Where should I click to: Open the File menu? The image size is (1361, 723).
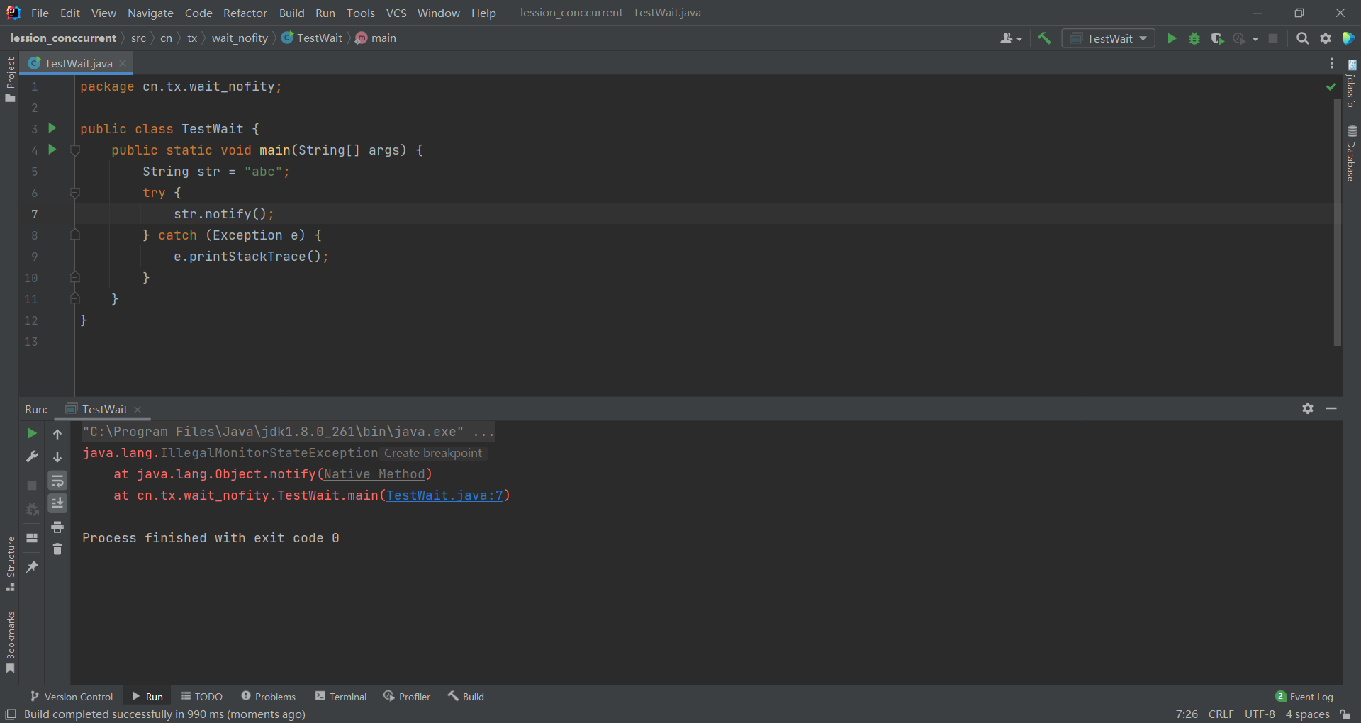coord(40,13)
